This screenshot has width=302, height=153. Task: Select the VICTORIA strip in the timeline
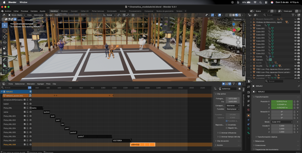121,140
